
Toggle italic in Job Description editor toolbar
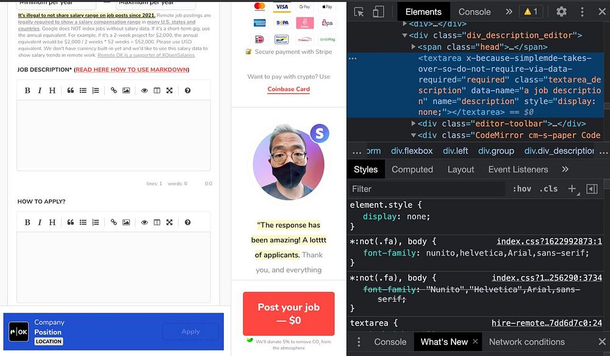click(x=40, y=91)
